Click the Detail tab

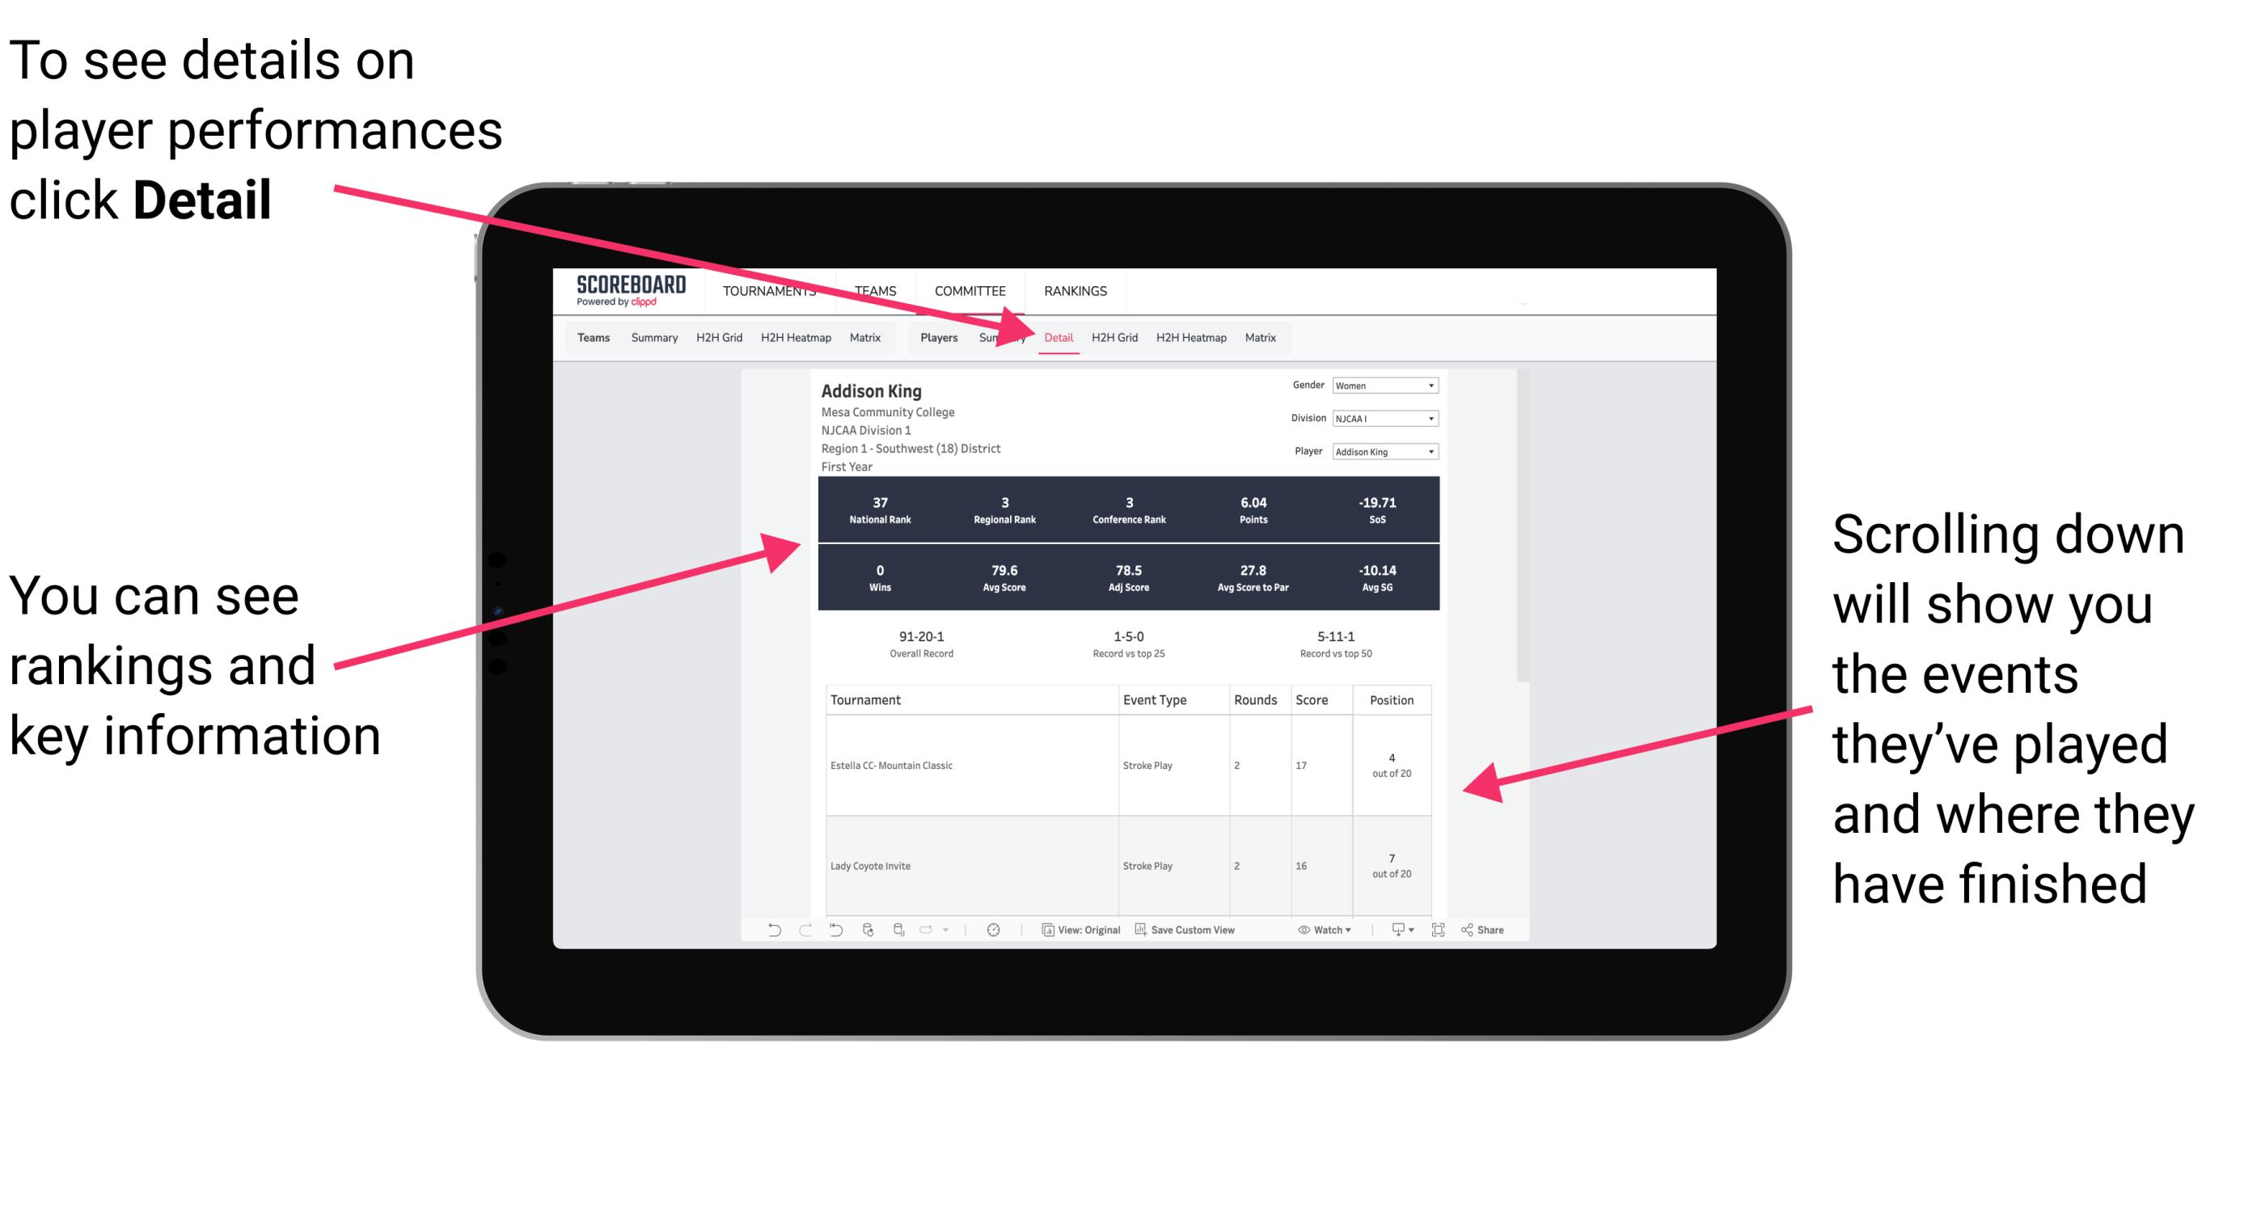(x=1059, y=337)
